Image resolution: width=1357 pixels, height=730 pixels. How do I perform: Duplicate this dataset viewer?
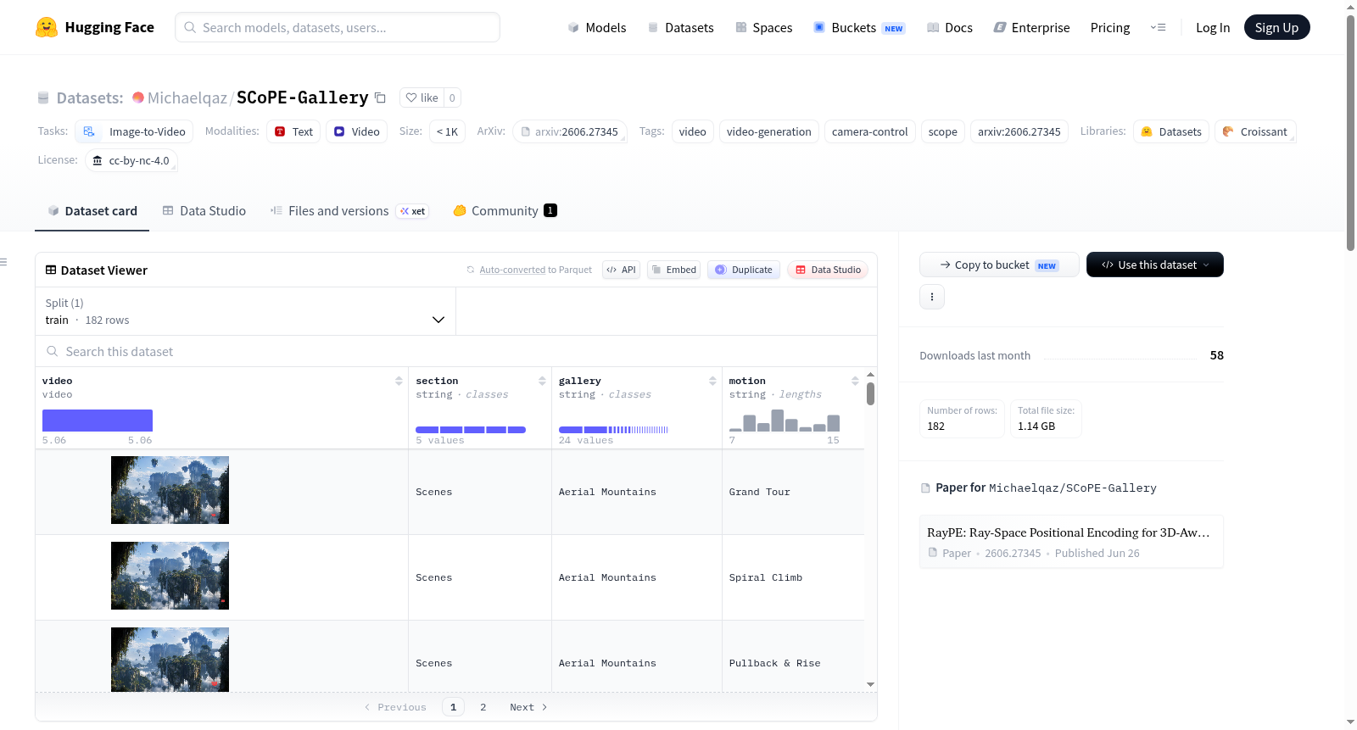(744, 270)
